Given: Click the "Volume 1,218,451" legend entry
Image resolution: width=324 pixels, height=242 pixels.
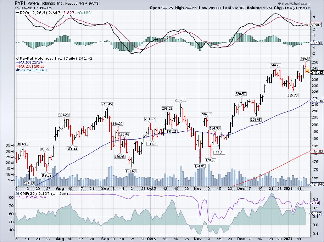Looking at the screenshot, I should coord(33,70).
